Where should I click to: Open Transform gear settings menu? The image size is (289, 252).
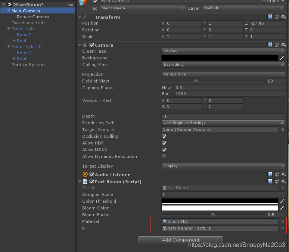pyautogui.click(x=283, y=17)
